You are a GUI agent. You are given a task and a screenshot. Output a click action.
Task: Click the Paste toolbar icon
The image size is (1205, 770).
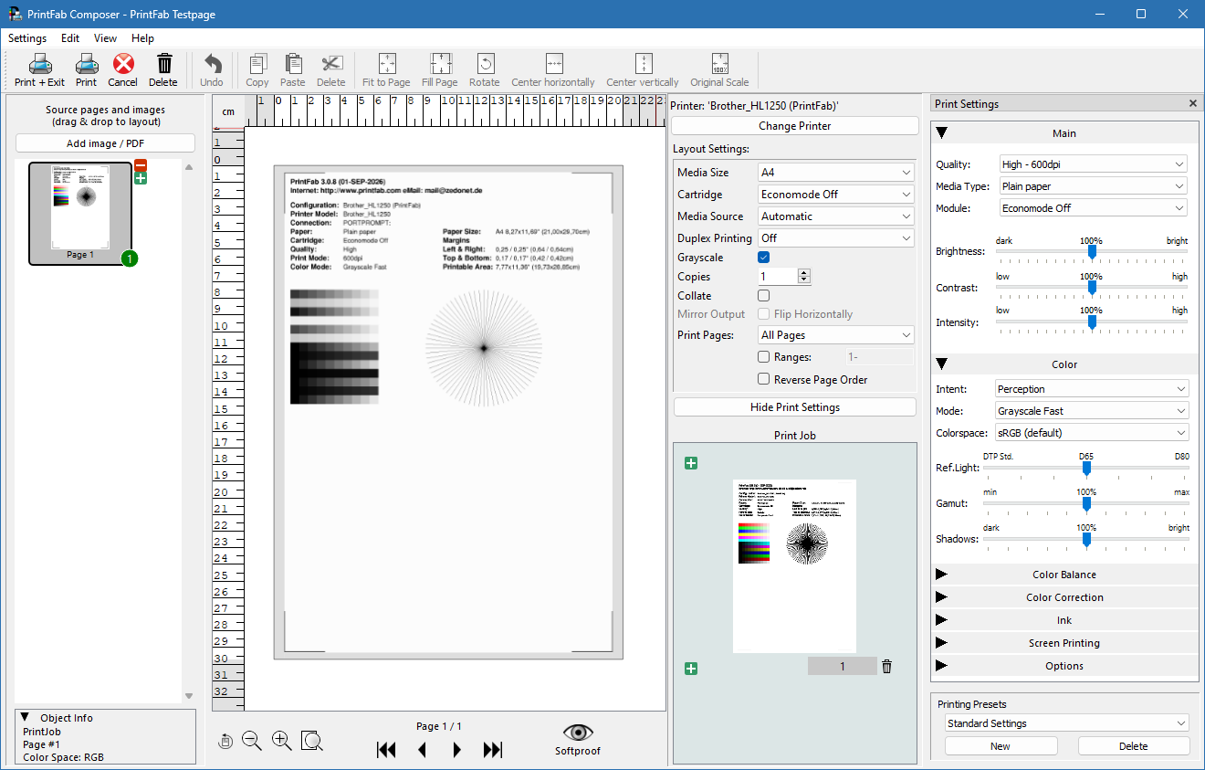(x=293, y=70)
